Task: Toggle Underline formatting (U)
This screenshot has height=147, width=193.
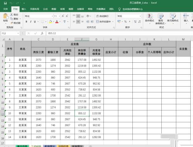Action: pyautogui.click(x=35, y=22)
